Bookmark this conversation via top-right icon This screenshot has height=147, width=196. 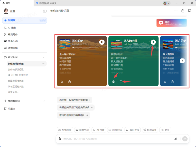click(189, 11)
